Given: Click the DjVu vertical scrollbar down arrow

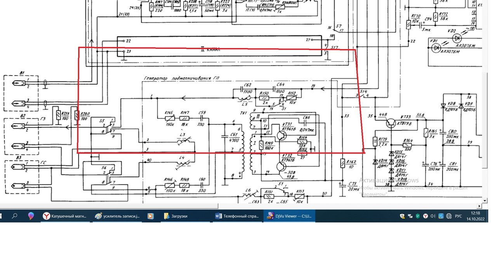Looking at the screenshot, I should click(485, 200).
